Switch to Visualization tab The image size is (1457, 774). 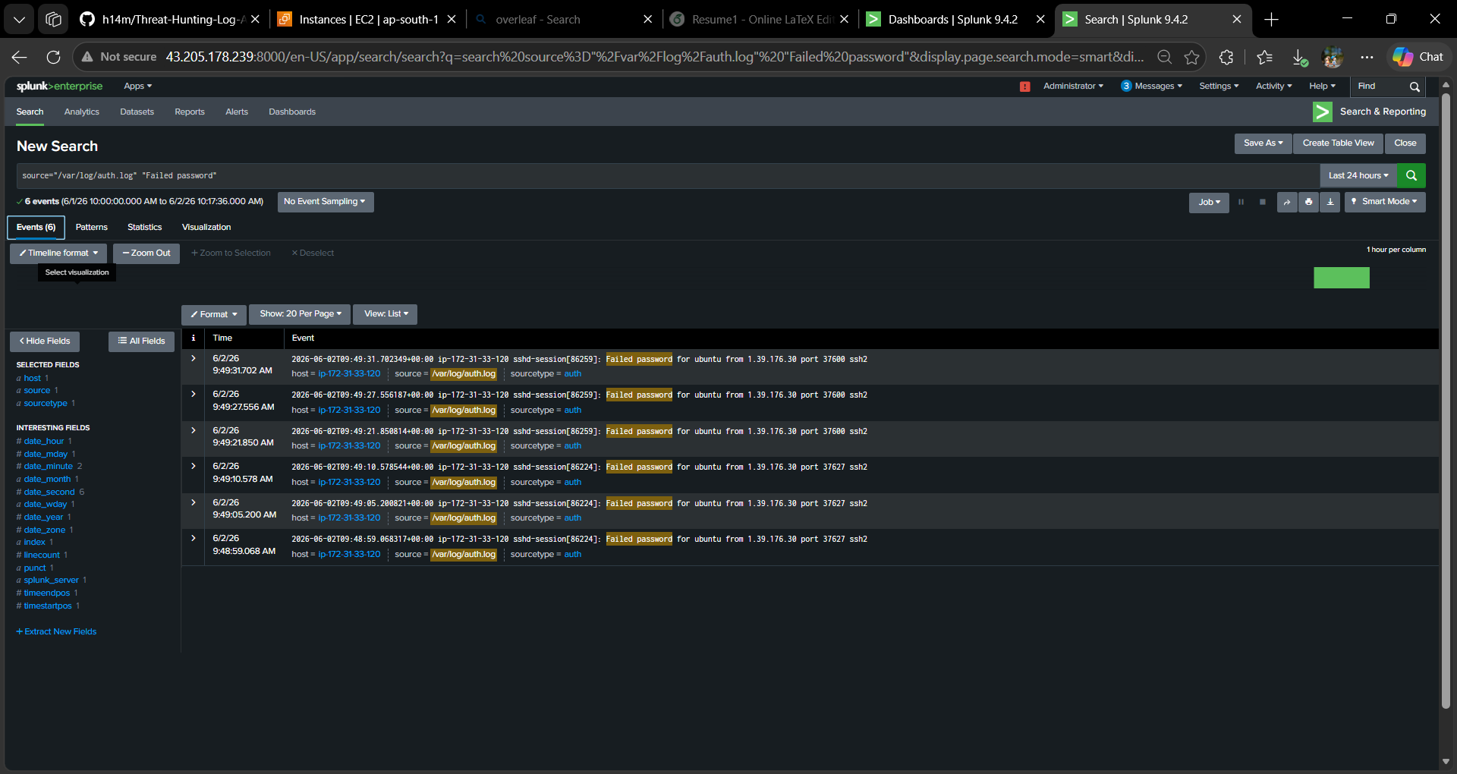coord(206,228)
